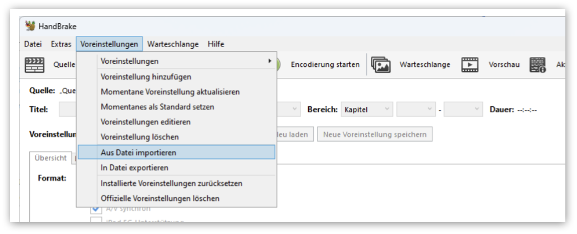This screenshot has width=577, height=234.
Task: Expand the Voreinstellungen submenu arrow
Action: (270, 61)
